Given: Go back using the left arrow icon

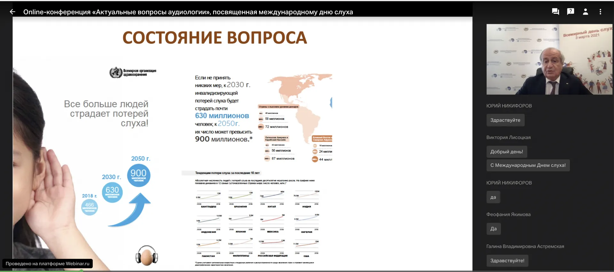Looking at the screenshot, I should [x=12, y=12].
